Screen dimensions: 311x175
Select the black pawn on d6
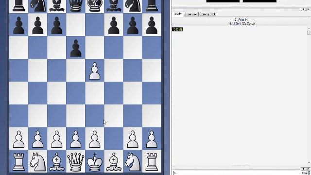76,48
